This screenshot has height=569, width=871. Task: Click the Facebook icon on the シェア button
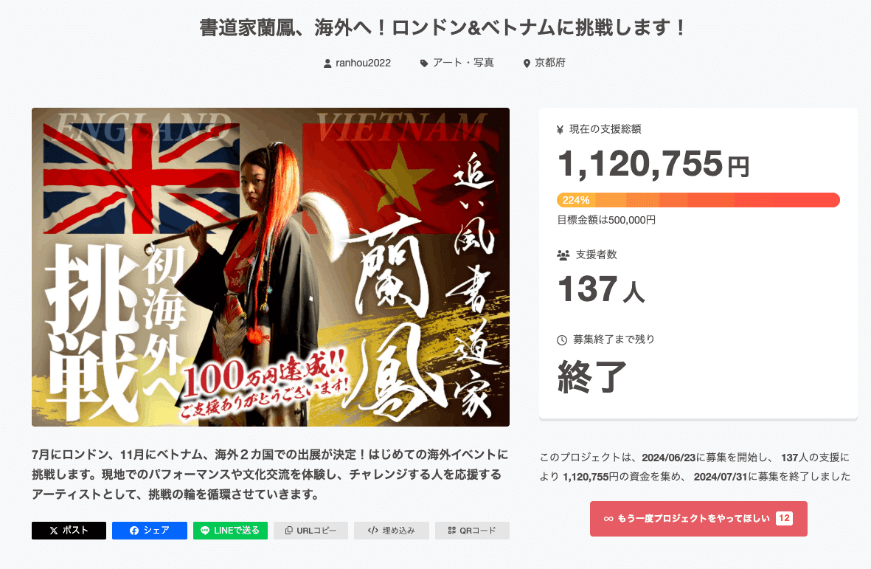134,531
